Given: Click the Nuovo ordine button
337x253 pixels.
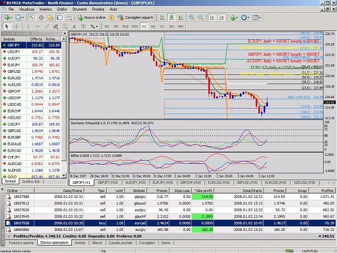Looking at the screenshot, I should pyautogui.click(x=92, y=17).
